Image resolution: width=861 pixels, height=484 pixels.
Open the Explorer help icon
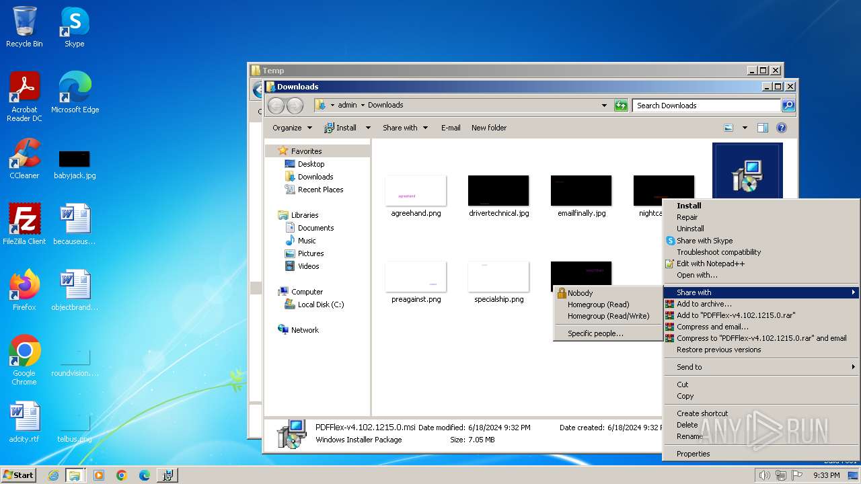pos(782,128)
